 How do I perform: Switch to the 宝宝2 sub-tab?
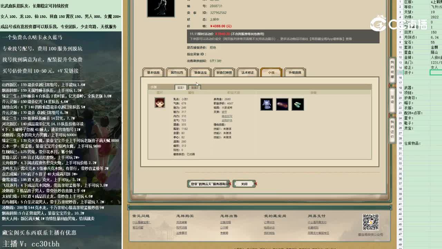coord(194,87)
